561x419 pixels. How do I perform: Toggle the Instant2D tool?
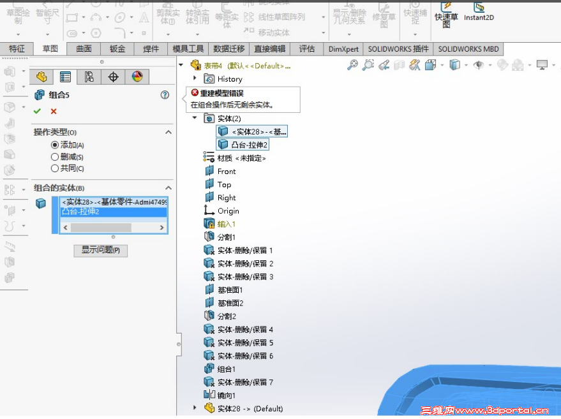[x=479, y=11]
